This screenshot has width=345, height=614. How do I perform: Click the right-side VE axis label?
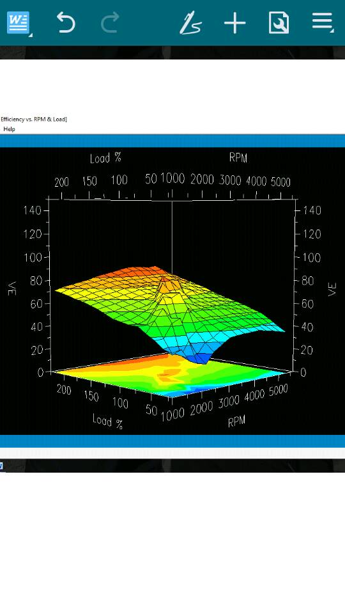click(332, 289)
